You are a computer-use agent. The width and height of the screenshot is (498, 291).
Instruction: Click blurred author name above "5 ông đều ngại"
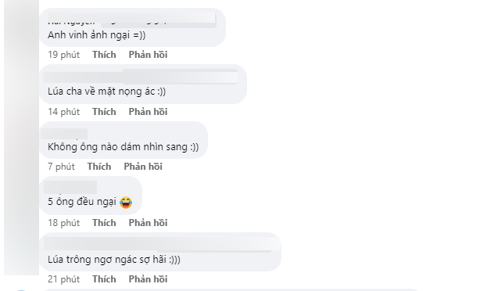tap(70, 188)
